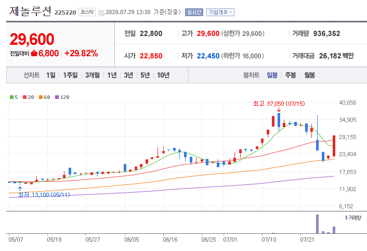
Task: Click the 코스닥 market badge
Action: [87, 12]
